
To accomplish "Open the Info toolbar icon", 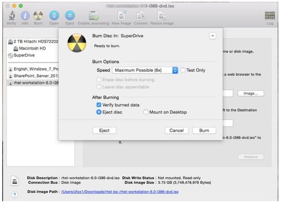I will pos(25,15).
